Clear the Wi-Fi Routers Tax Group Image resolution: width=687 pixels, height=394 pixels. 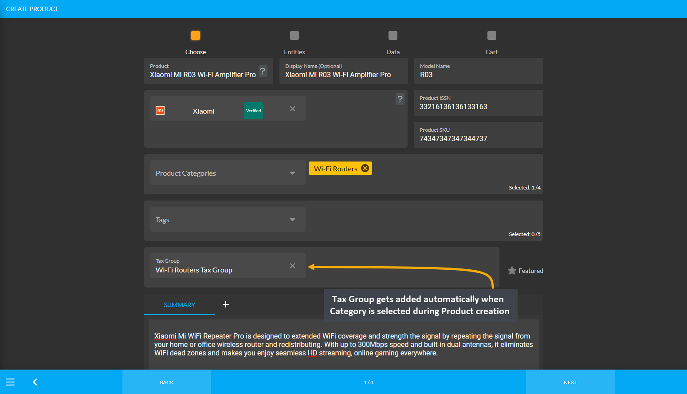point(293,266)
